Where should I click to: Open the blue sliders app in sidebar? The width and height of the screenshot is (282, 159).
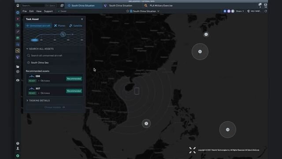pos(18,44)
